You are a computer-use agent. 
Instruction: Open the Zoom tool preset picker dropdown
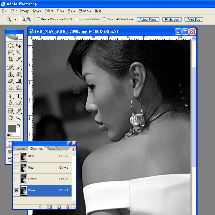tap(15, 19)
